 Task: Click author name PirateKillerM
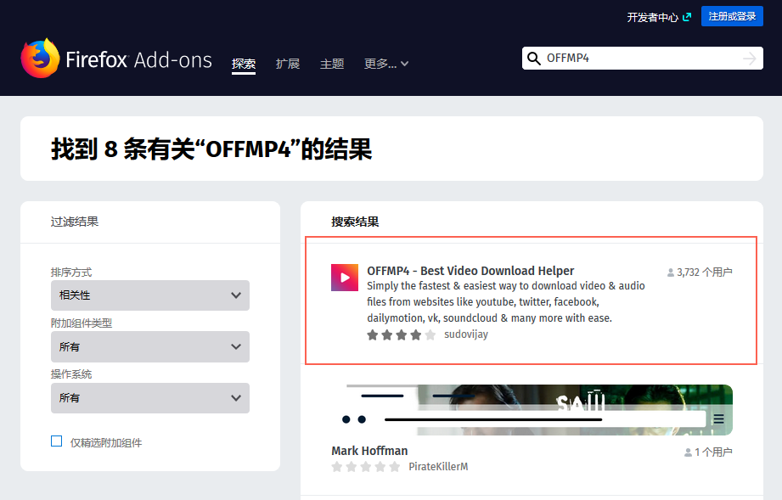[x=438, y=467]
